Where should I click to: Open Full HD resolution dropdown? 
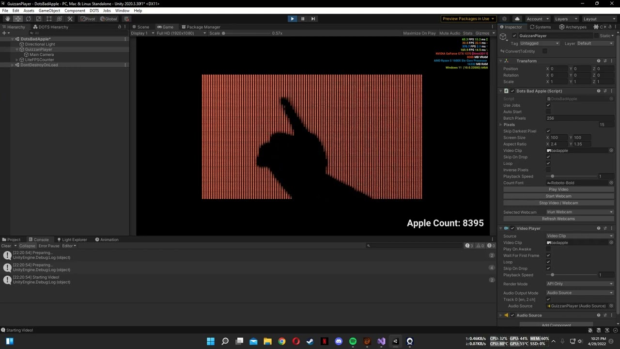181,33
